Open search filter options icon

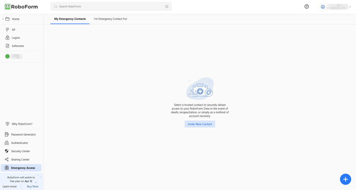point(167,7)
